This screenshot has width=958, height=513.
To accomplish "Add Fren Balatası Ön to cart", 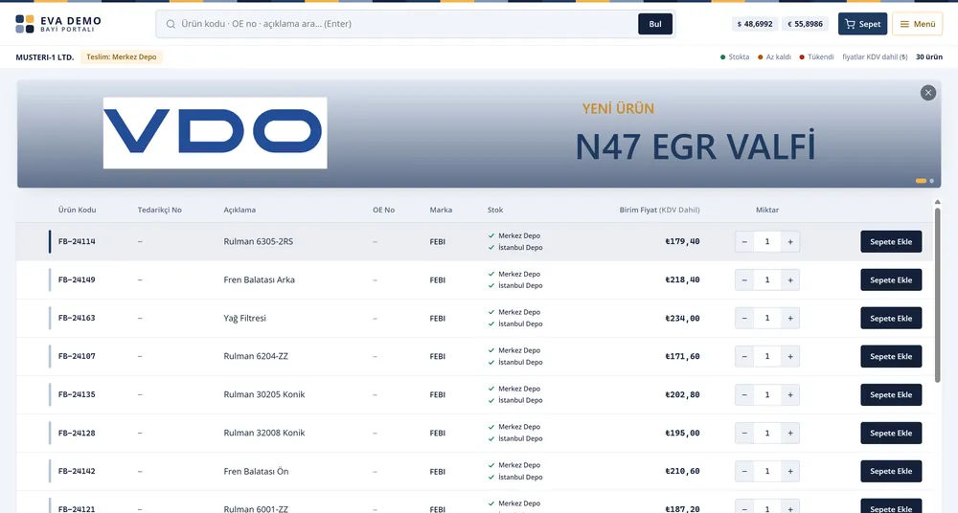I will pyautogui.click(x=891, y=472).
